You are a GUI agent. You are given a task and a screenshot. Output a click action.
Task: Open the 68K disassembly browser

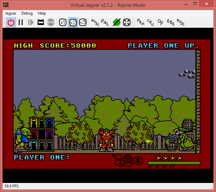[x=170, y=22]
